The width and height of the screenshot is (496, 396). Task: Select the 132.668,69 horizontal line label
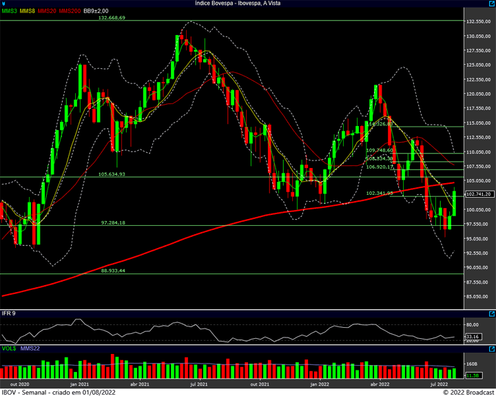(112, 18)
